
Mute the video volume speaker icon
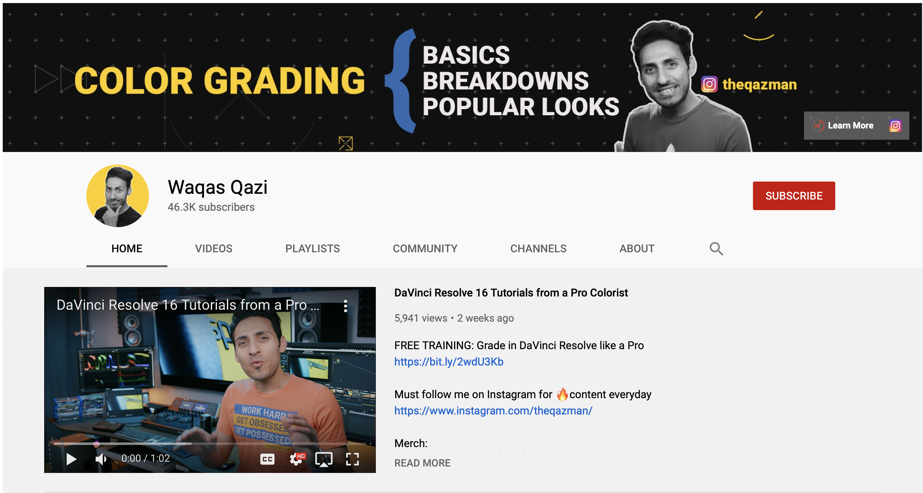[x=101, y=459]
